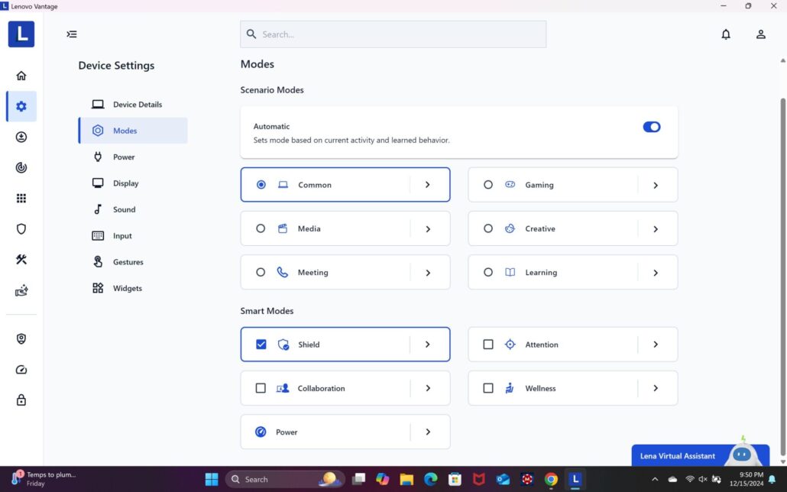The image size is (787, 492).
Task: Expand the Learning mode chevron
Action: click(x=656, y=273)
